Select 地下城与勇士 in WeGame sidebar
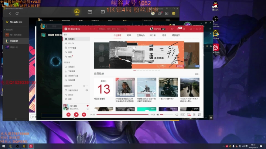Image resolution: width=266 pixels, height=149 pixels. (x=16, y=35)
